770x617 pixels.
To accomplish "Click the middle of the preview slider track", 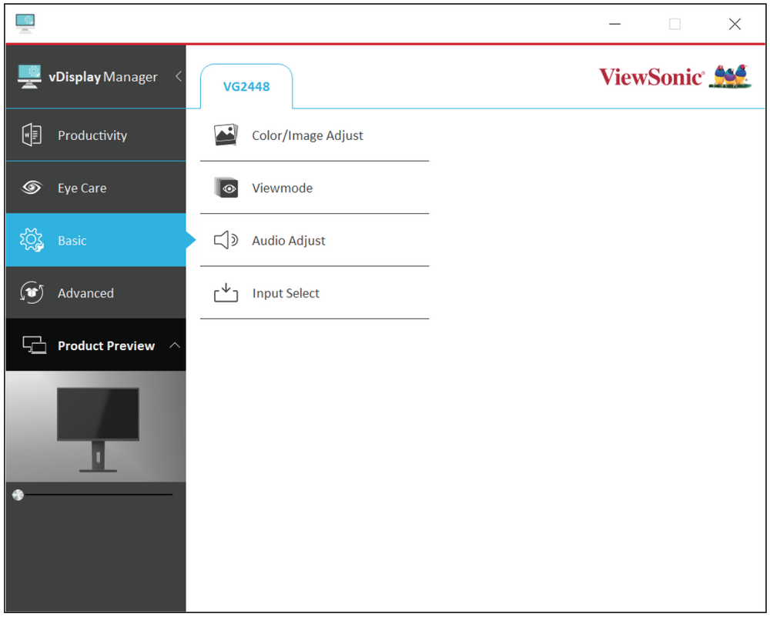I will click(x=99, y=495).
